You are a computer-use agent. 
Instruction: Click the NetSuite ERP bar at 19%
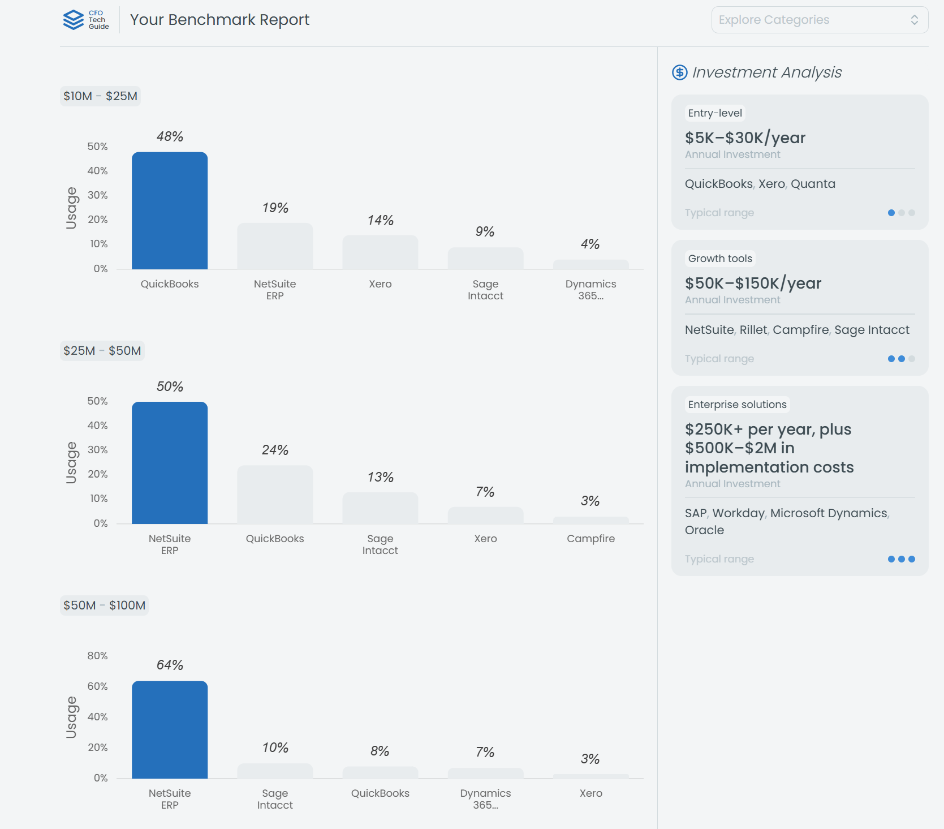(x=275, y=246)
